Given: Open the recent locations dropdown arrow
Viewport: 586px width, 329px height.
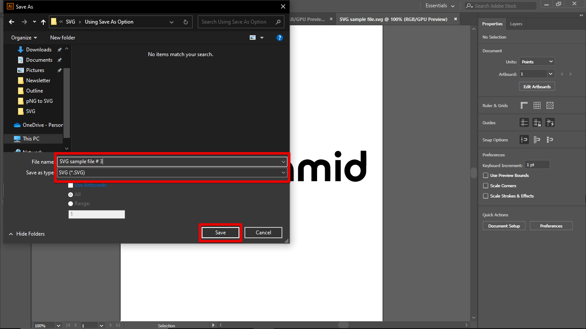Looking at the screenshot, I should click(x=34, y=22).
